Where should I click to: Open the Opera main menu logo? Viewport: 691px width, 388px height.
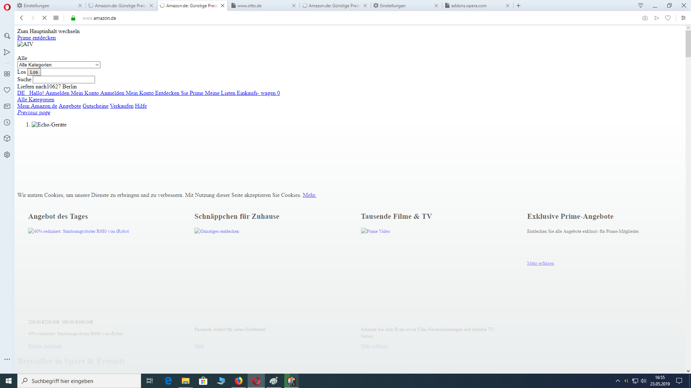point(7,7)
